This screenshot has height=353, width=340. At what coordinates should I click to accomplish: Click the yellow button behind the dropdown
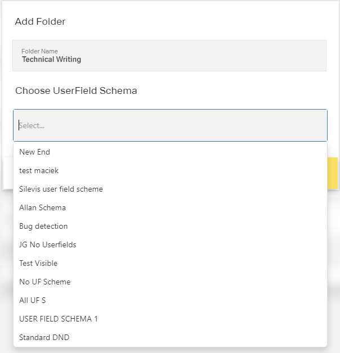(x=333, y=173)
